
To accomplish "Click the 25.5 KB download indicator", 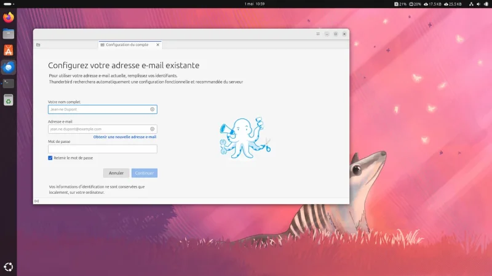I will [453, 4].
